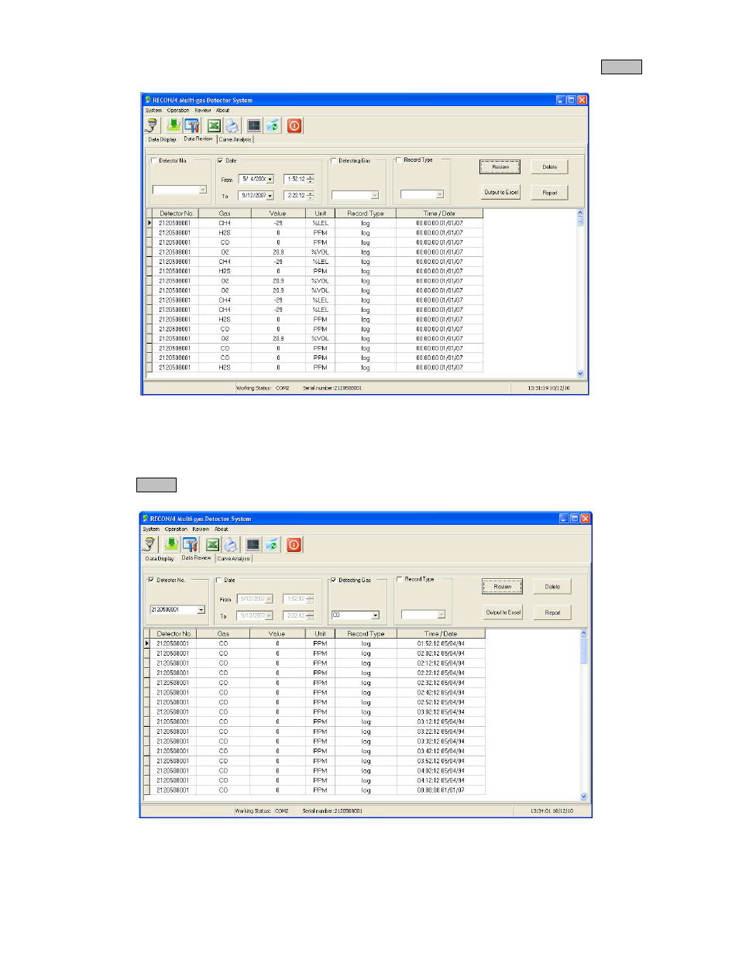Click the Review button in the Date-filtered window

coord(500,167)
